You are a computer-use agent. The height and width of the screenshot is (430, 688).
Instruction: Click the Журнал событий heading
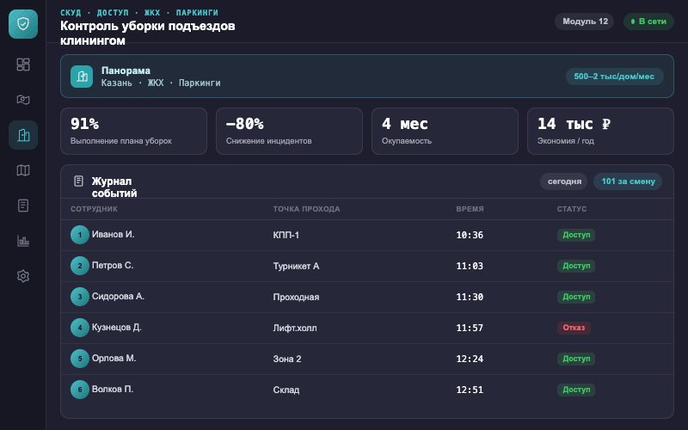114,187
